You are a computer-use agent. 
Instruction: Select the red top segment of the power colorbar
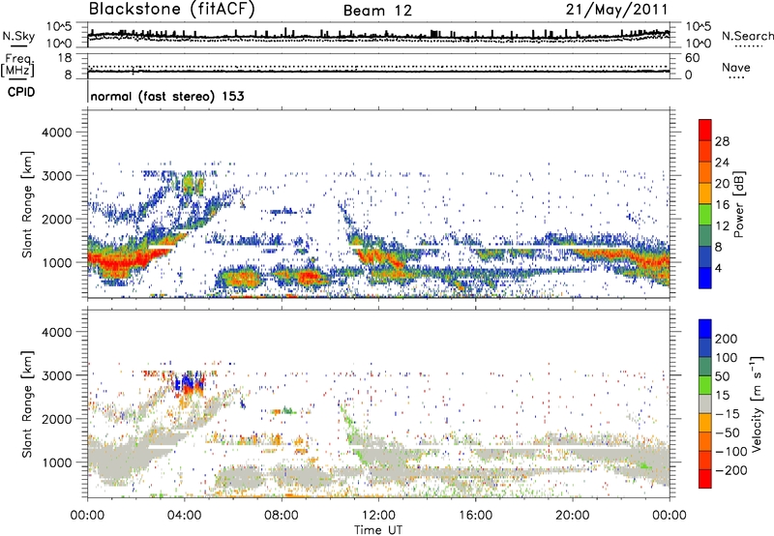(705, 131)
